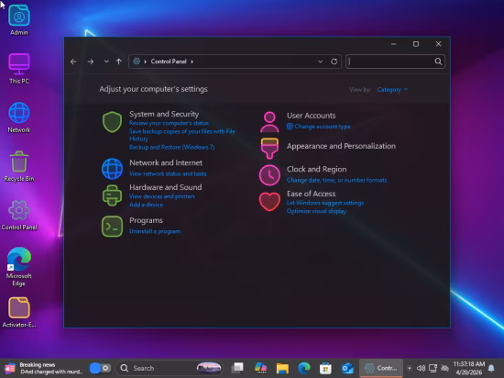Click Let Windows suggest settings link
This screenshot has width=504, height=378.
point(325,203)
